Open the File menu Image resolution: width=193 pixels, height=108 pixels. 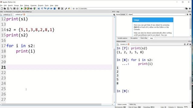pos(1,5)
